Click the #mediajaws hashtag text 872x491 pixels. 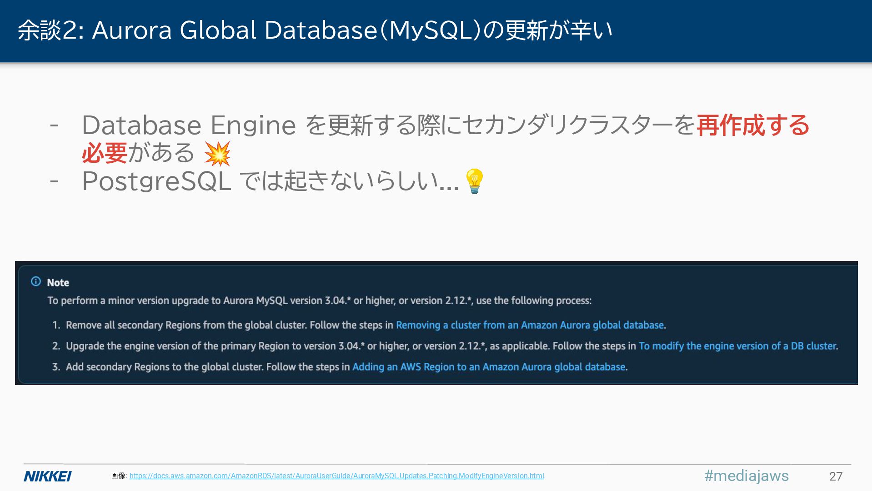click(747, 476)
